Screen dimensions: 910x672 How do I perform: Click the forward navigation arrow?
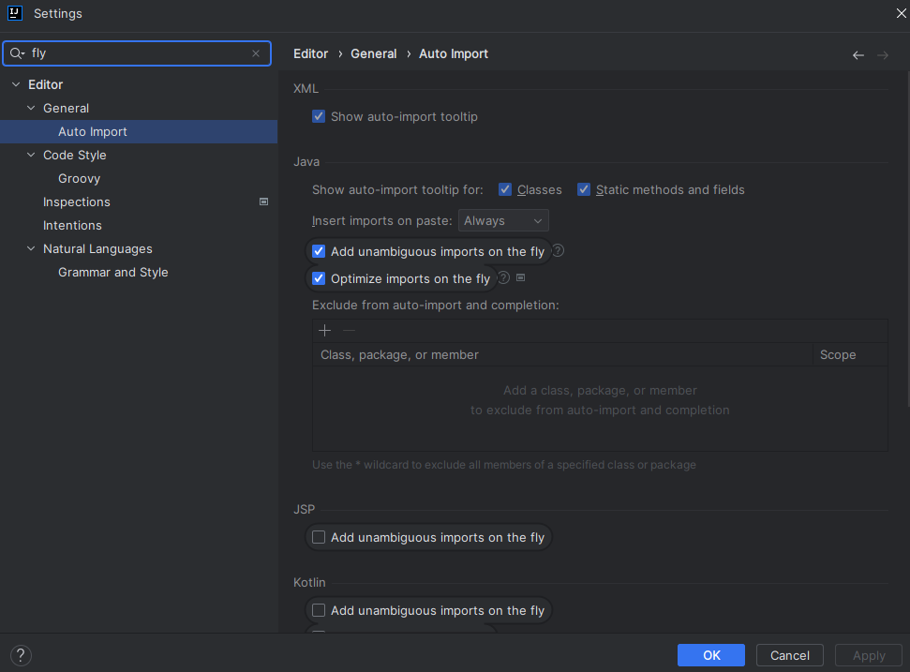click(x=883, y=55)
